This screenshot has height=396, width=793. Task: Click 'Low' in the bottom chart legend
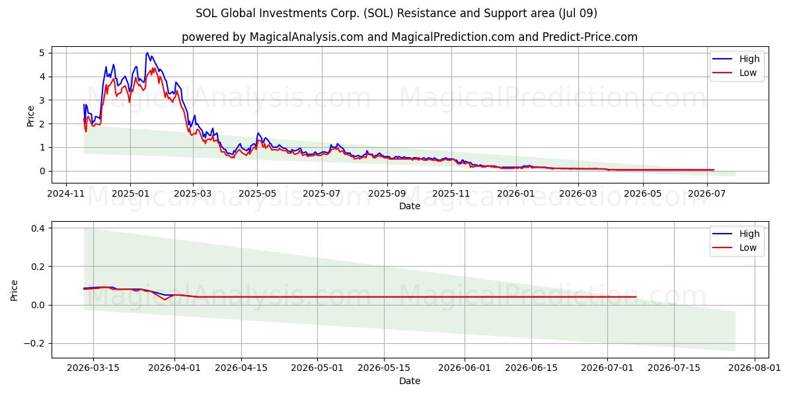click(748, 247)
